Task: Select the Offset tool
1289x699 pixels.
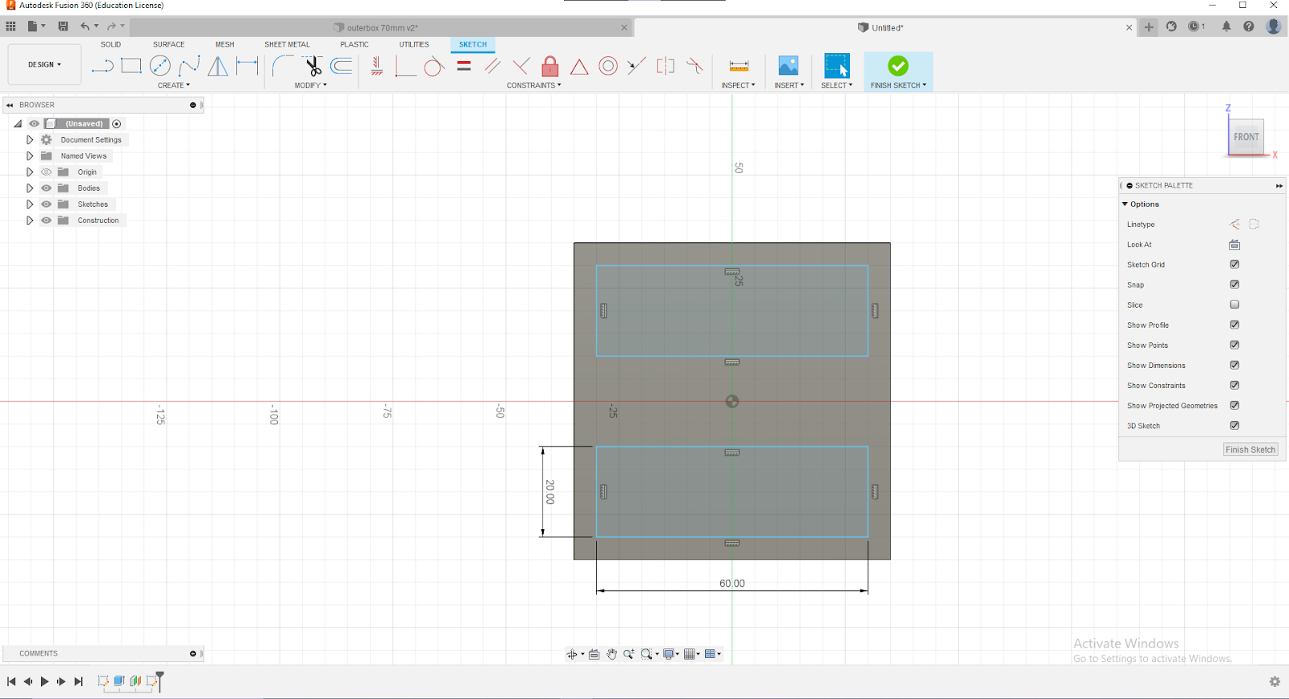Action: pos(342,66)
